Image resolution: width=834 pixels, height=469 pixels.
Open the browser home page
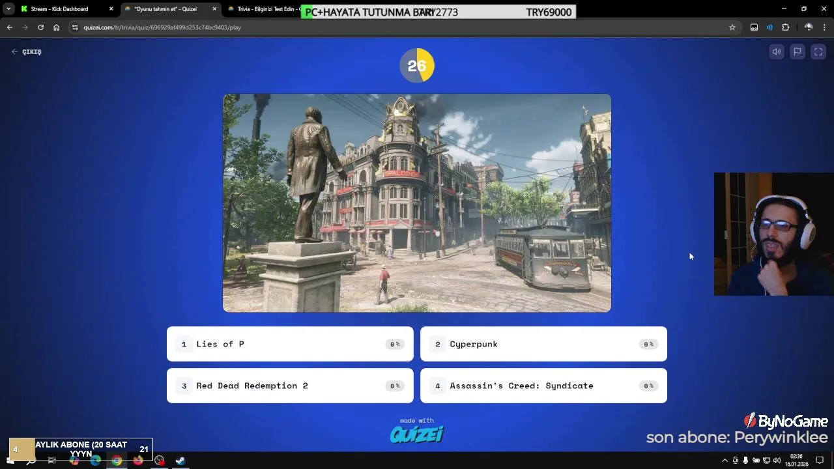(57, 27)
